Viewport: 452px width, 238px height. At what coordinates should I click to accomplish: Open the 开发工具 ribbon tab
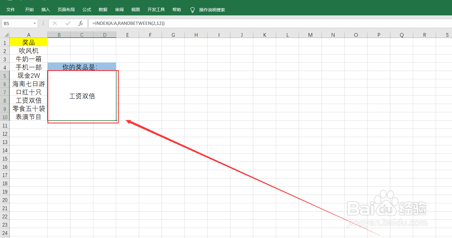(x=156, y=10)
